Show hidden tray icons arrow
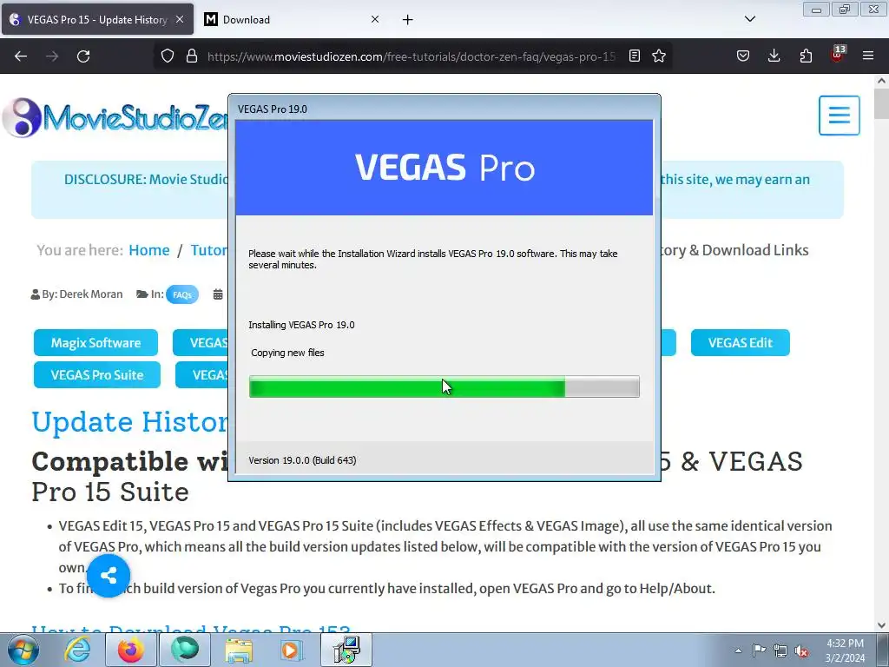The image size is (889, 667). [738, 650]
